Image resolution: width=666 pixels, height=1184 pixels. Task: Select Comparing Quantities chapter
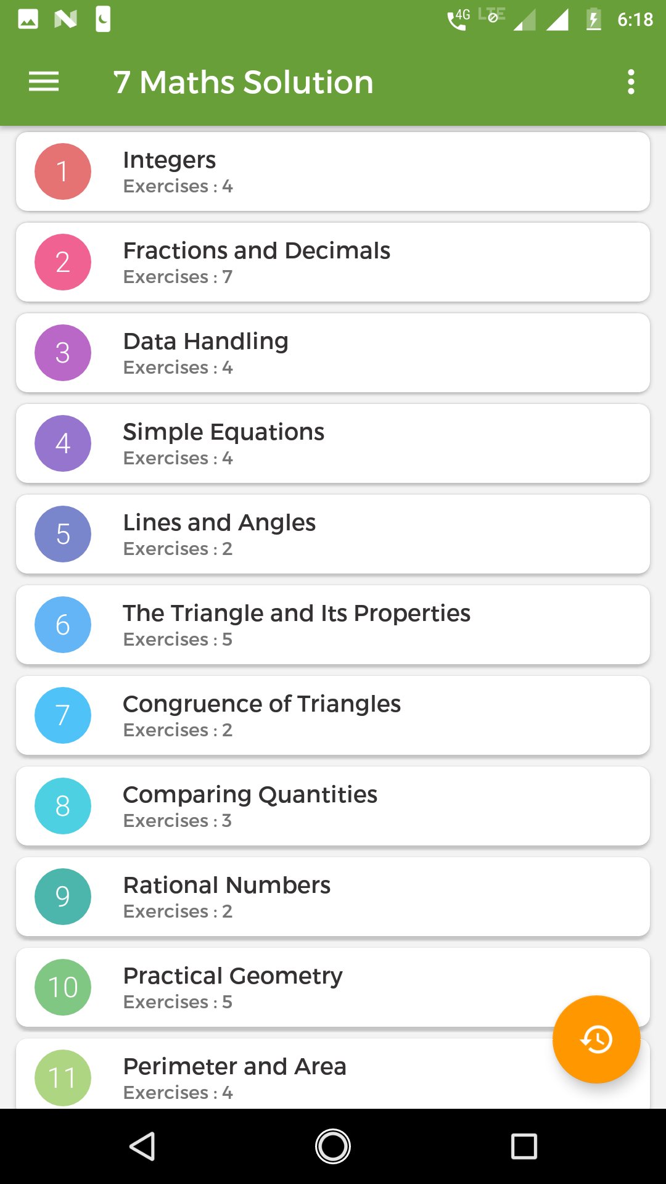point(333,806)
